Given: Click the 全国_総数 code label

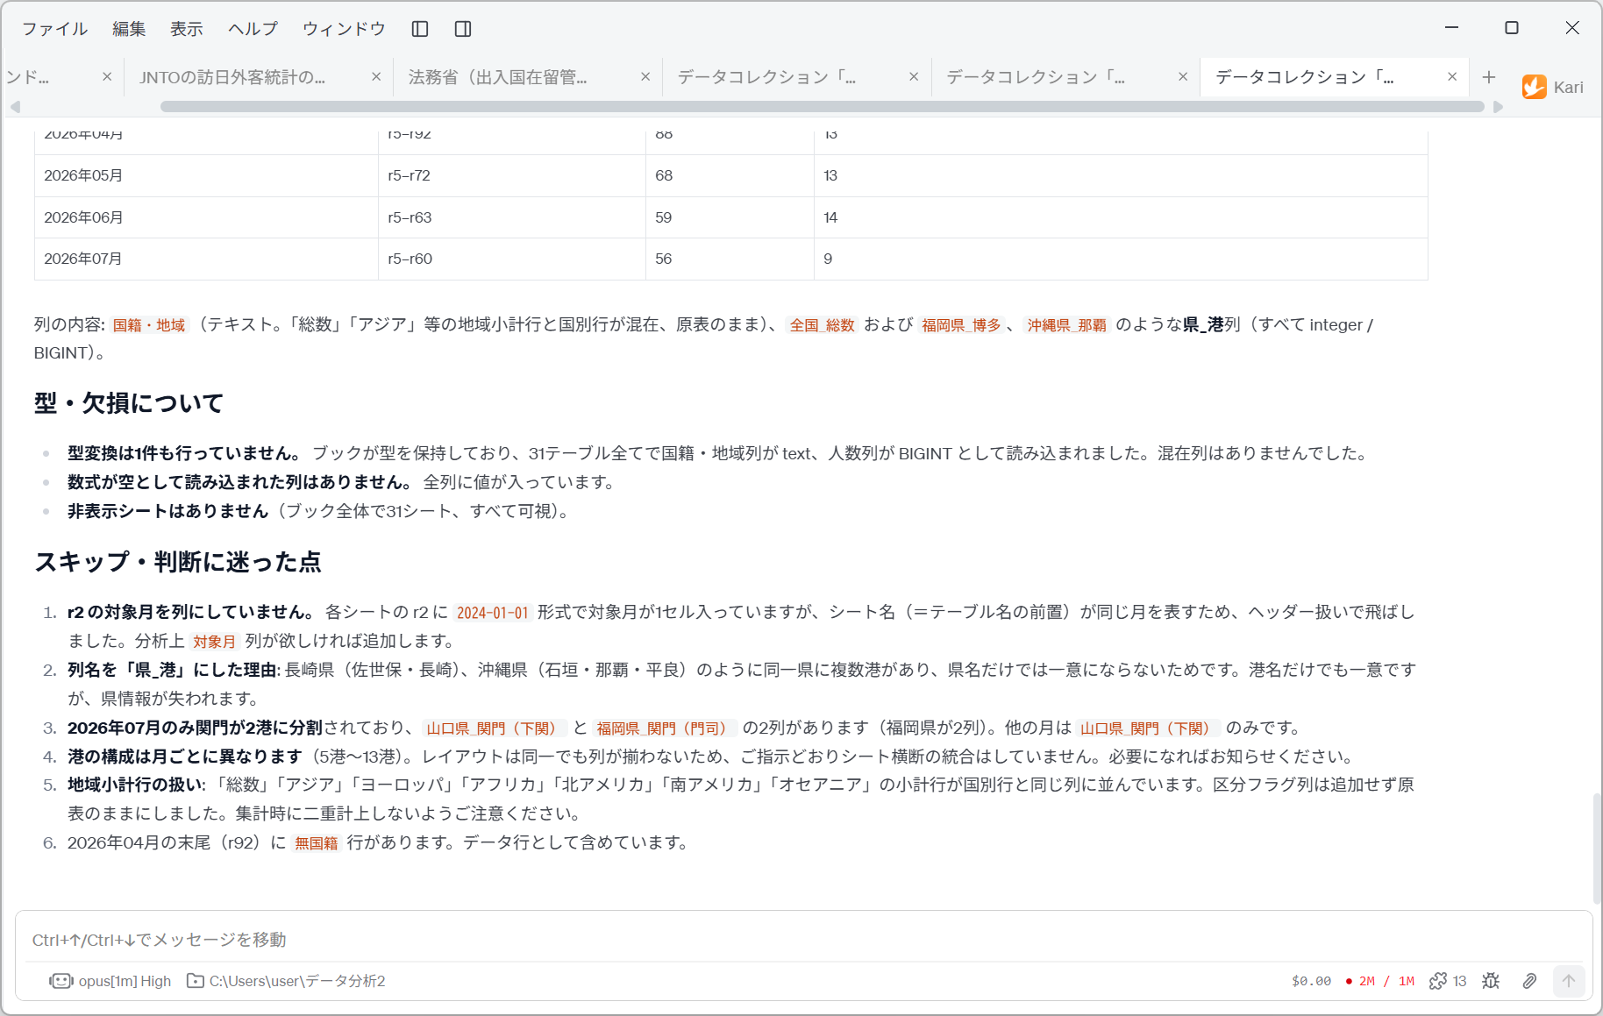Looking at the screenshot, I should (822, 325).
